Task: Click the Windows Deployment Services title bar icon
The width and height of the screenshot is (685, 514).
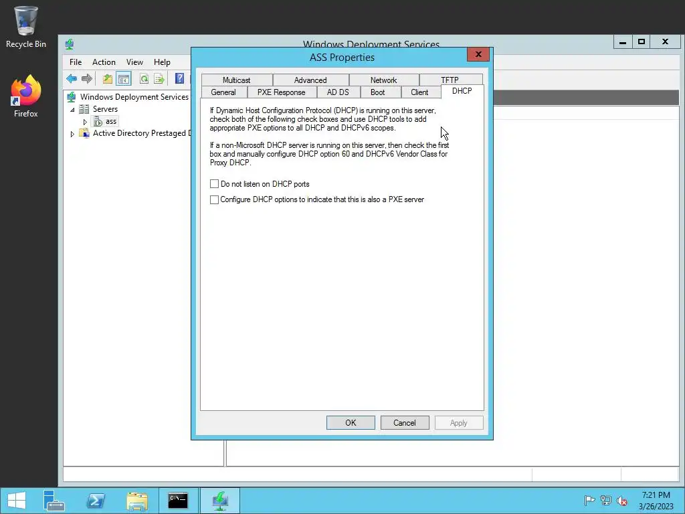Action: click(70, 44)
